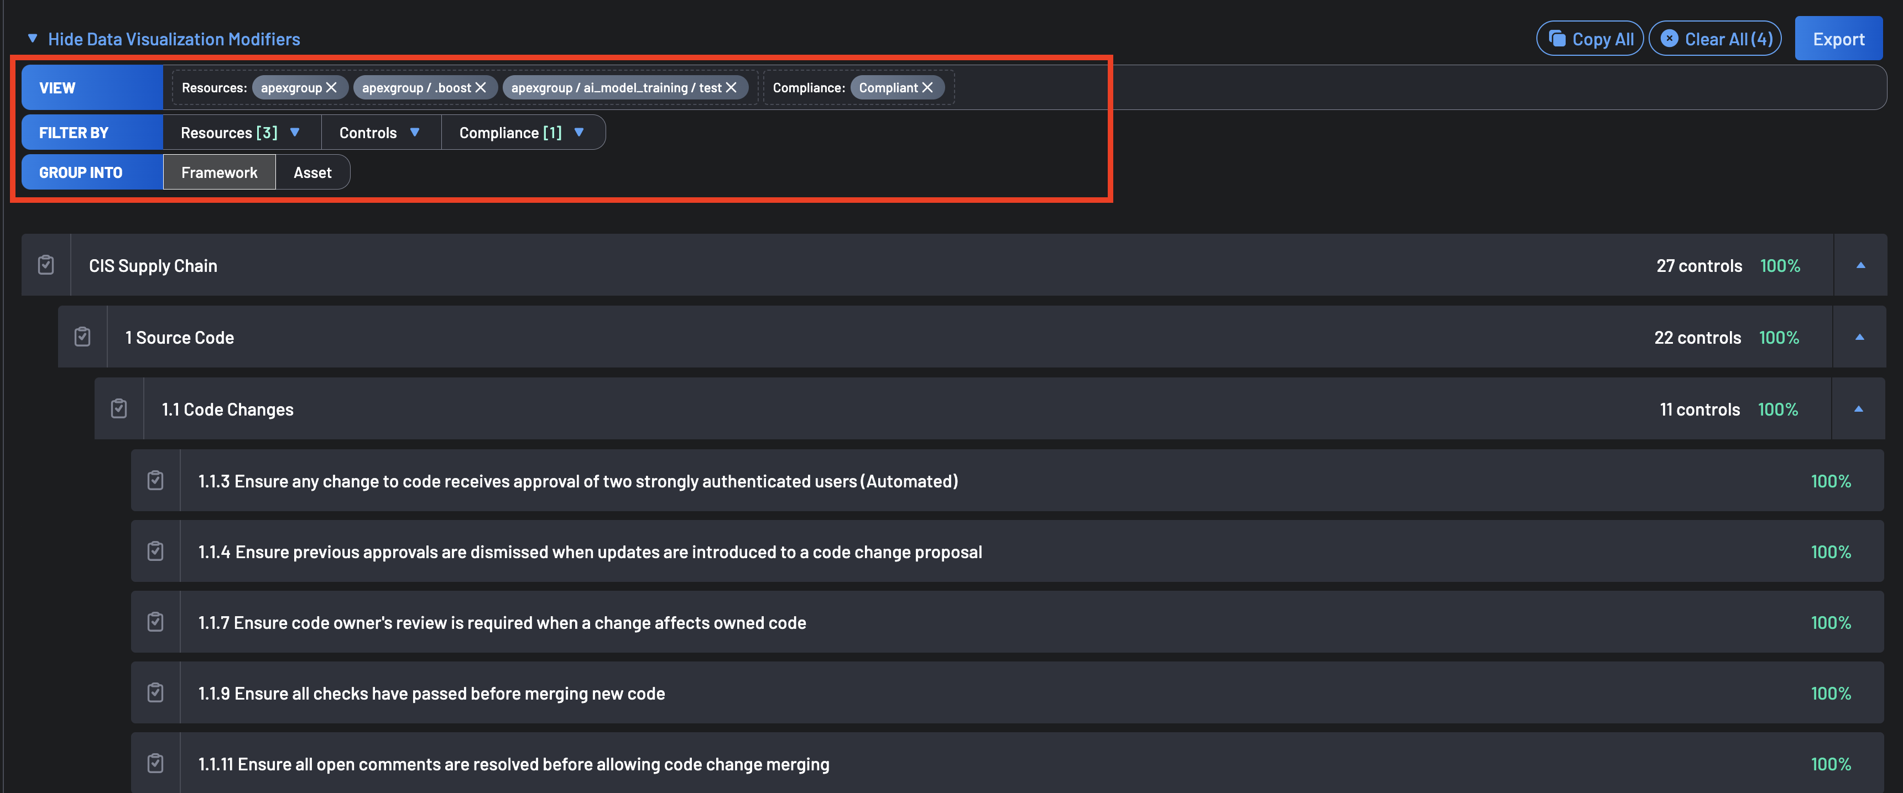Click the CIS Supply Chain clipboard icon

[x=46, y=264]
